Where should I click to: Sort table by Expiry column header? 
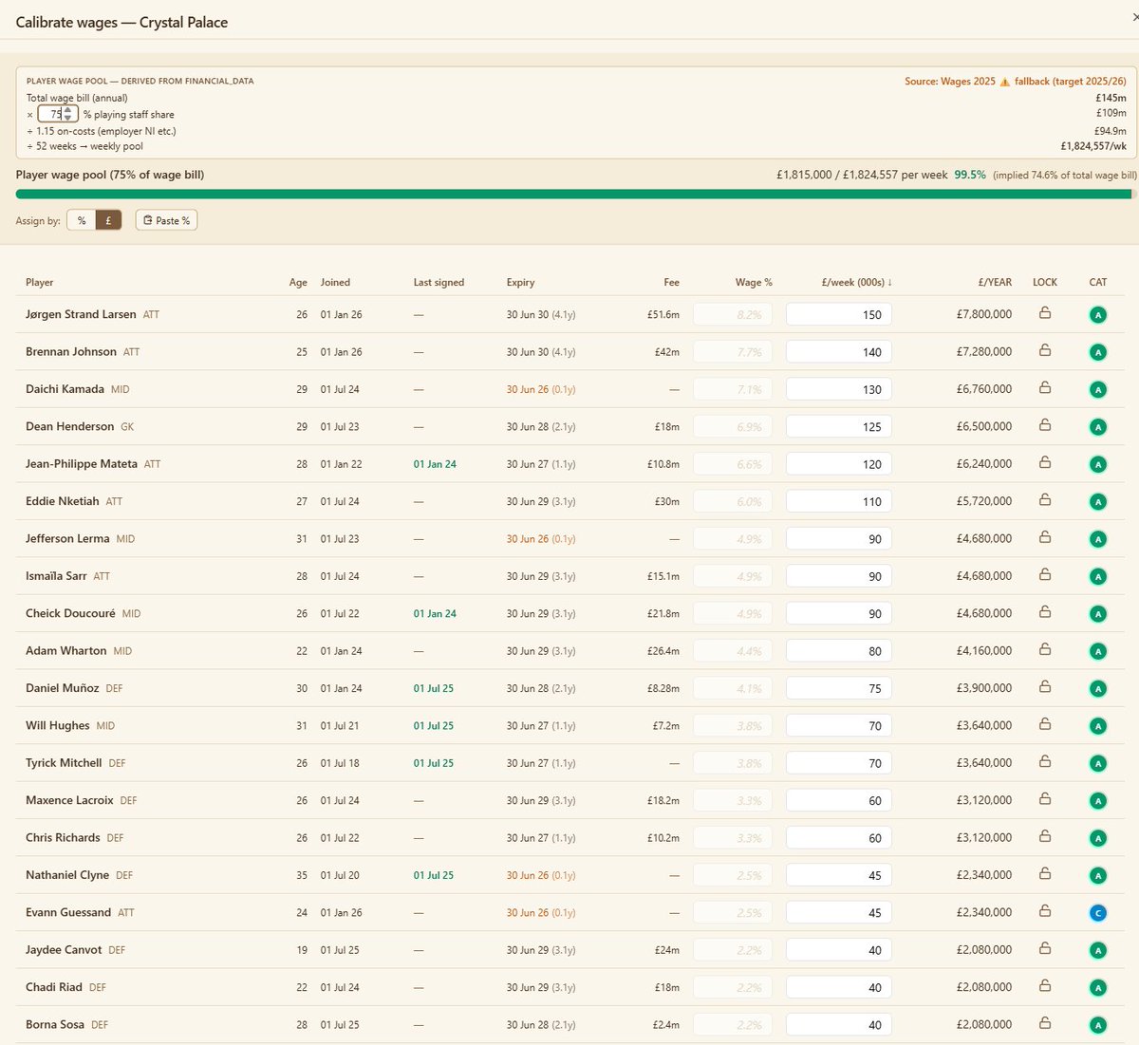pos(520,282)
